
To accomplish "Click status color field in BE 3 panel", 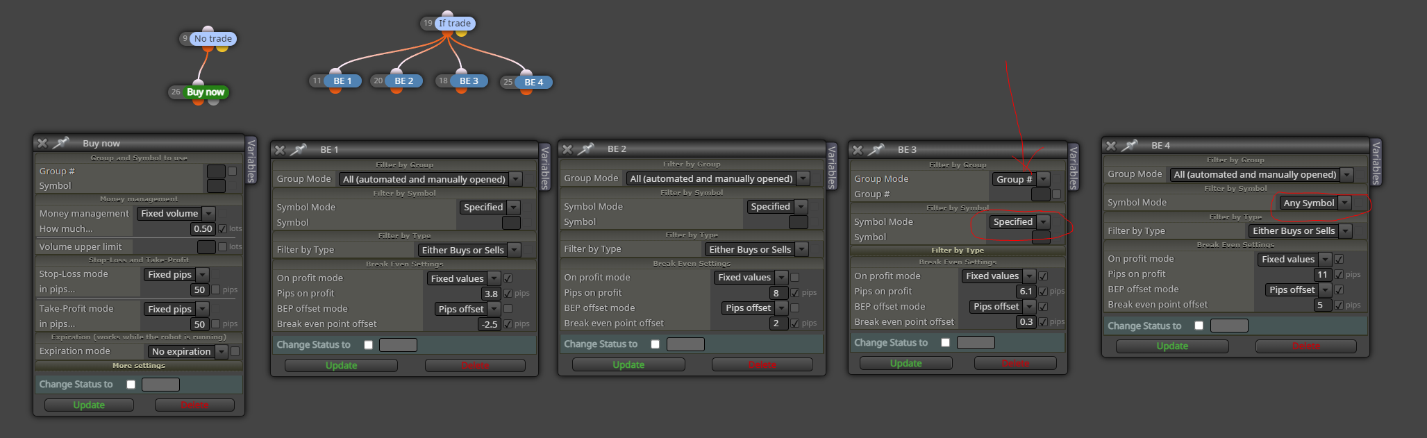I will click(976, 342).
